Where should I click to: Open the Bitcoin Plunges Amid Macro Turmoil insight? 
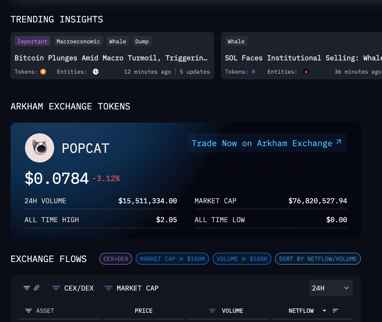pos(111,58)
